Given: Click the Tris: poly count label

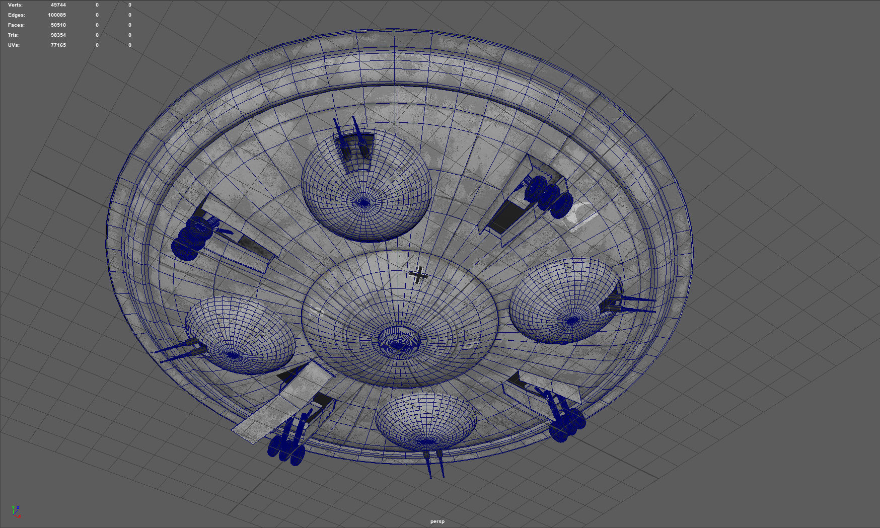Looking at the screenshot, I should (x=13, y=35).
